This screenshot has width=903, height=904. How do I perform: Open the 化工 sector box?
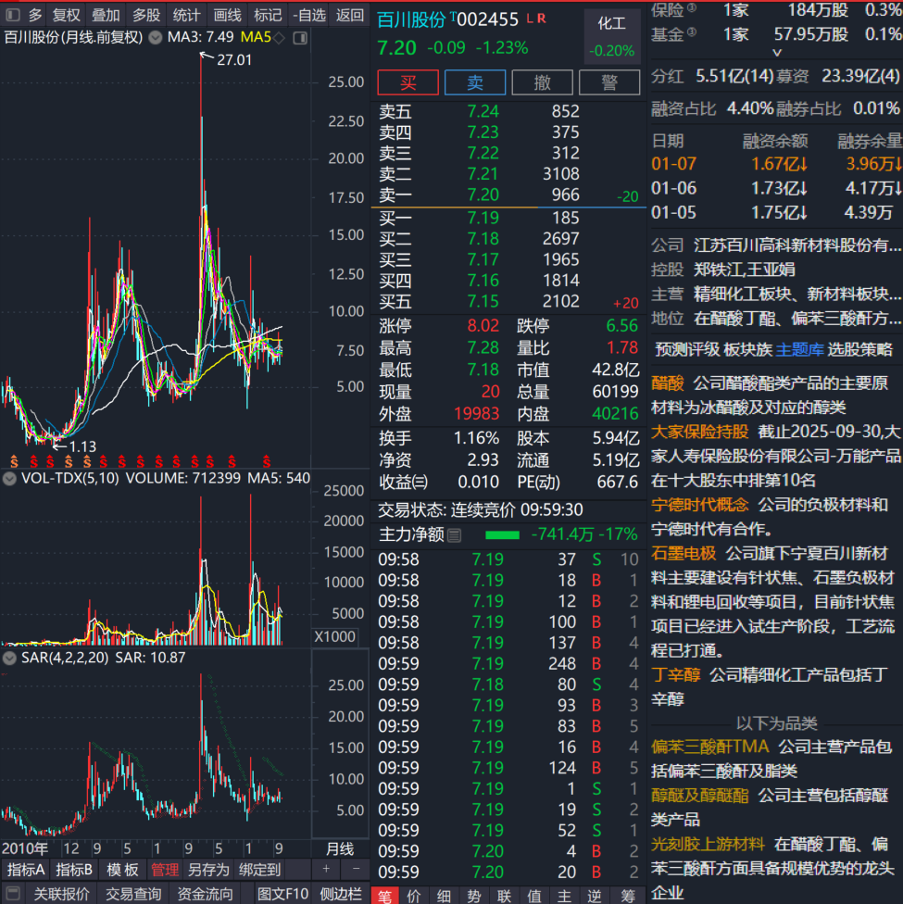pyautogui.click(x=612, y=35)
